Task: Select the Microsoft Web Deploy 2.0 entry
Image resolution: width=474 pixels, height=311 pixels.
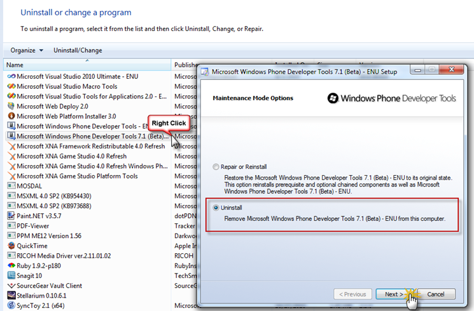Action: pos(87,106)
